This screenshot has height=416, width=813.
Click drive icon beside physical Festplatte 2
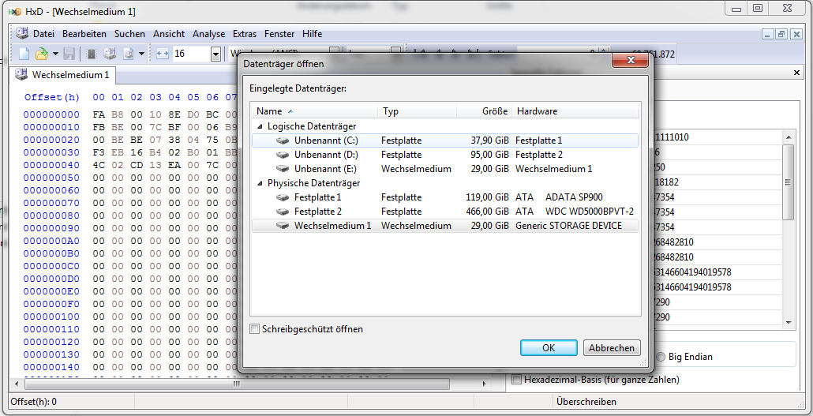pyautogui.click(x=283, y=212)
